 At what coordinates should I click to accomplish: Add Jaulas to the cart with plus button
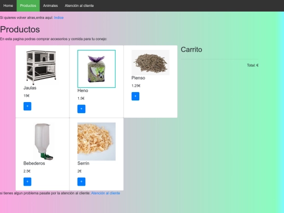tap(27, 106)
